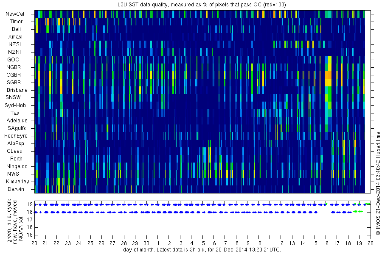The image size is (382, 254).
Task: Select the XmasI row label
Action: tap(15, 37)
